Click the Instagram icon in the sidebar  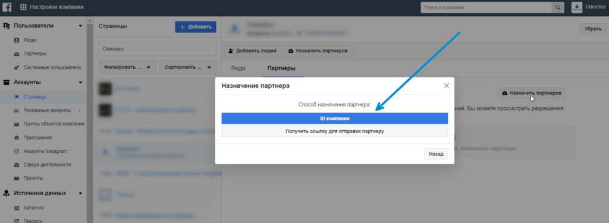point(16,151)
